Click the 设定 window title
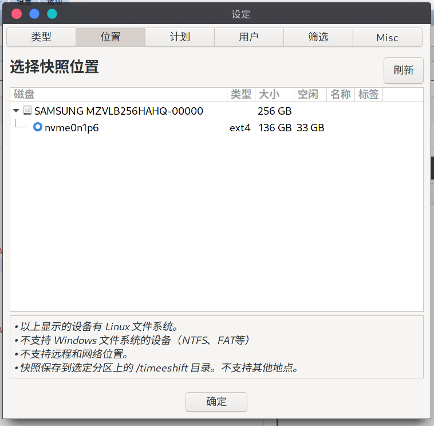The image size is (434, 426). pyautogui.click(x=241, y=14)
